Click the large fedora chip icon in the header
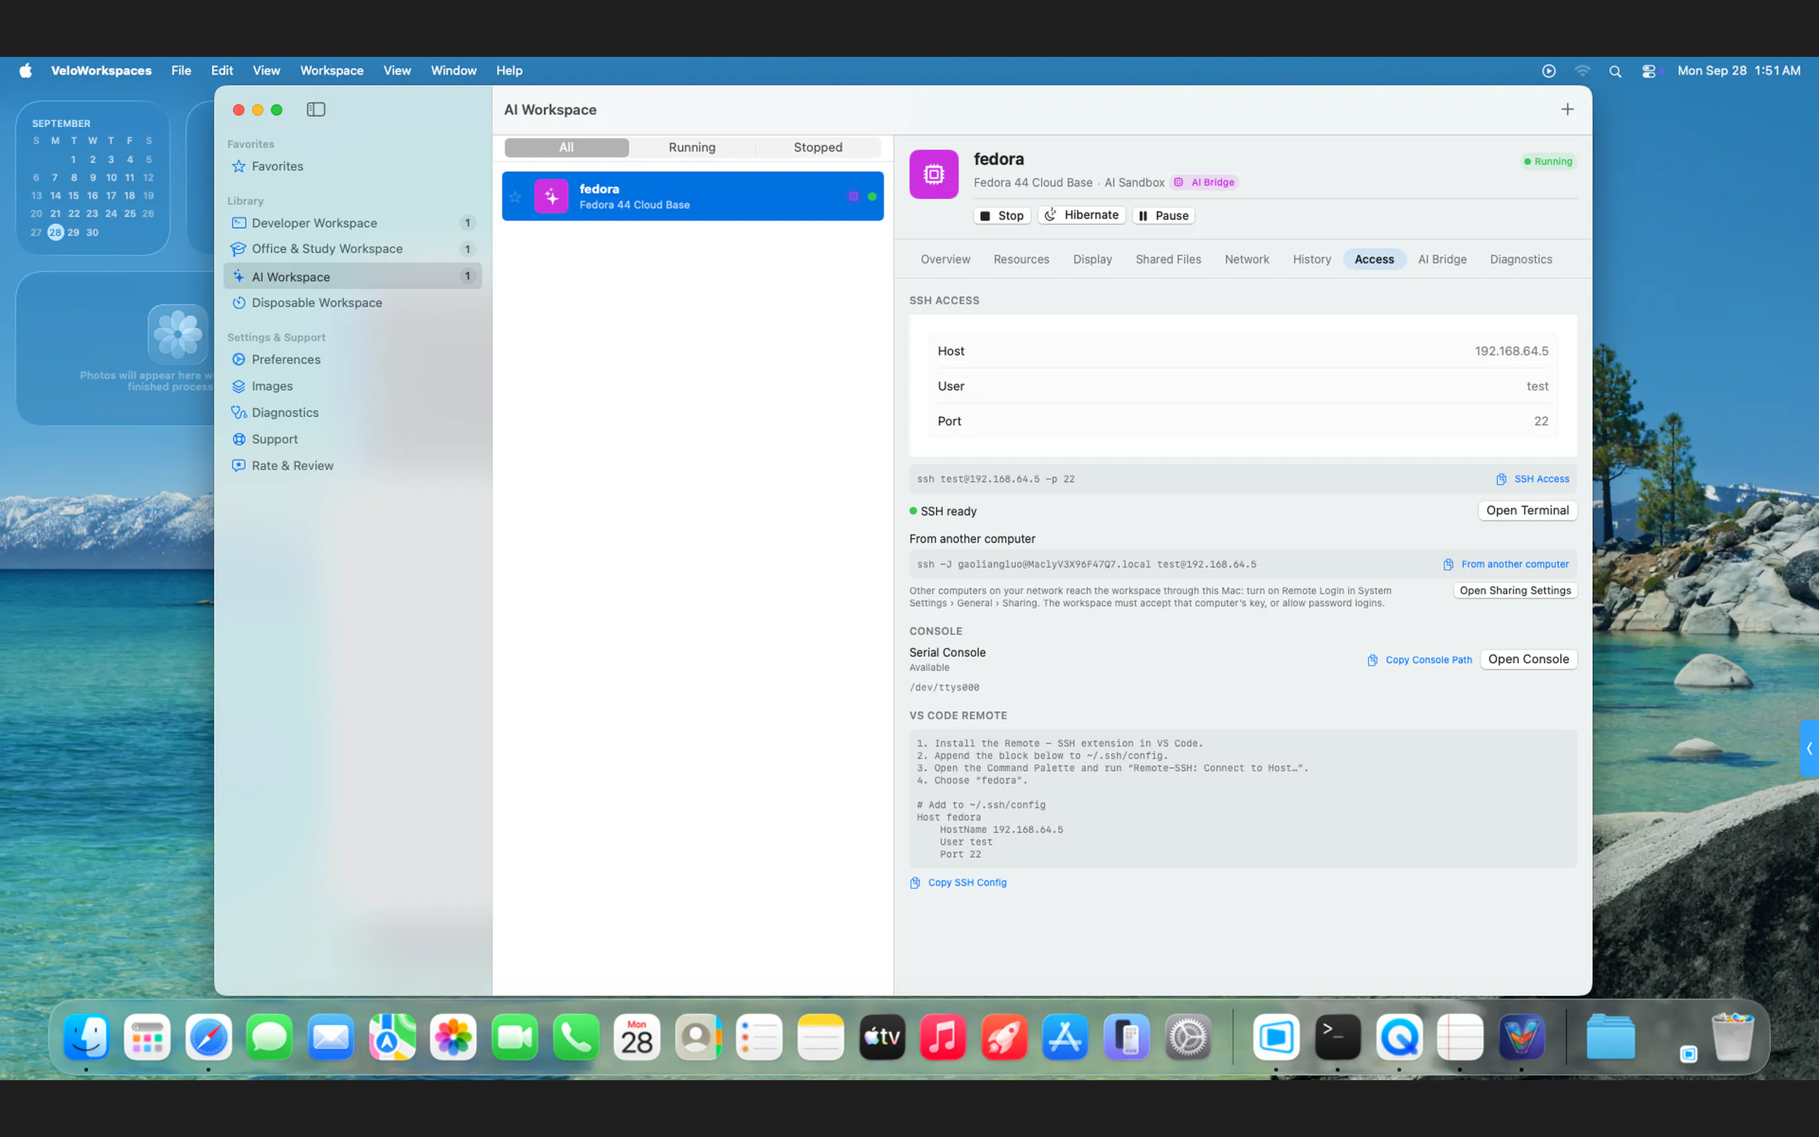Image resolution: width=1819 pixels, height=1137 pixels. (934, 174)
